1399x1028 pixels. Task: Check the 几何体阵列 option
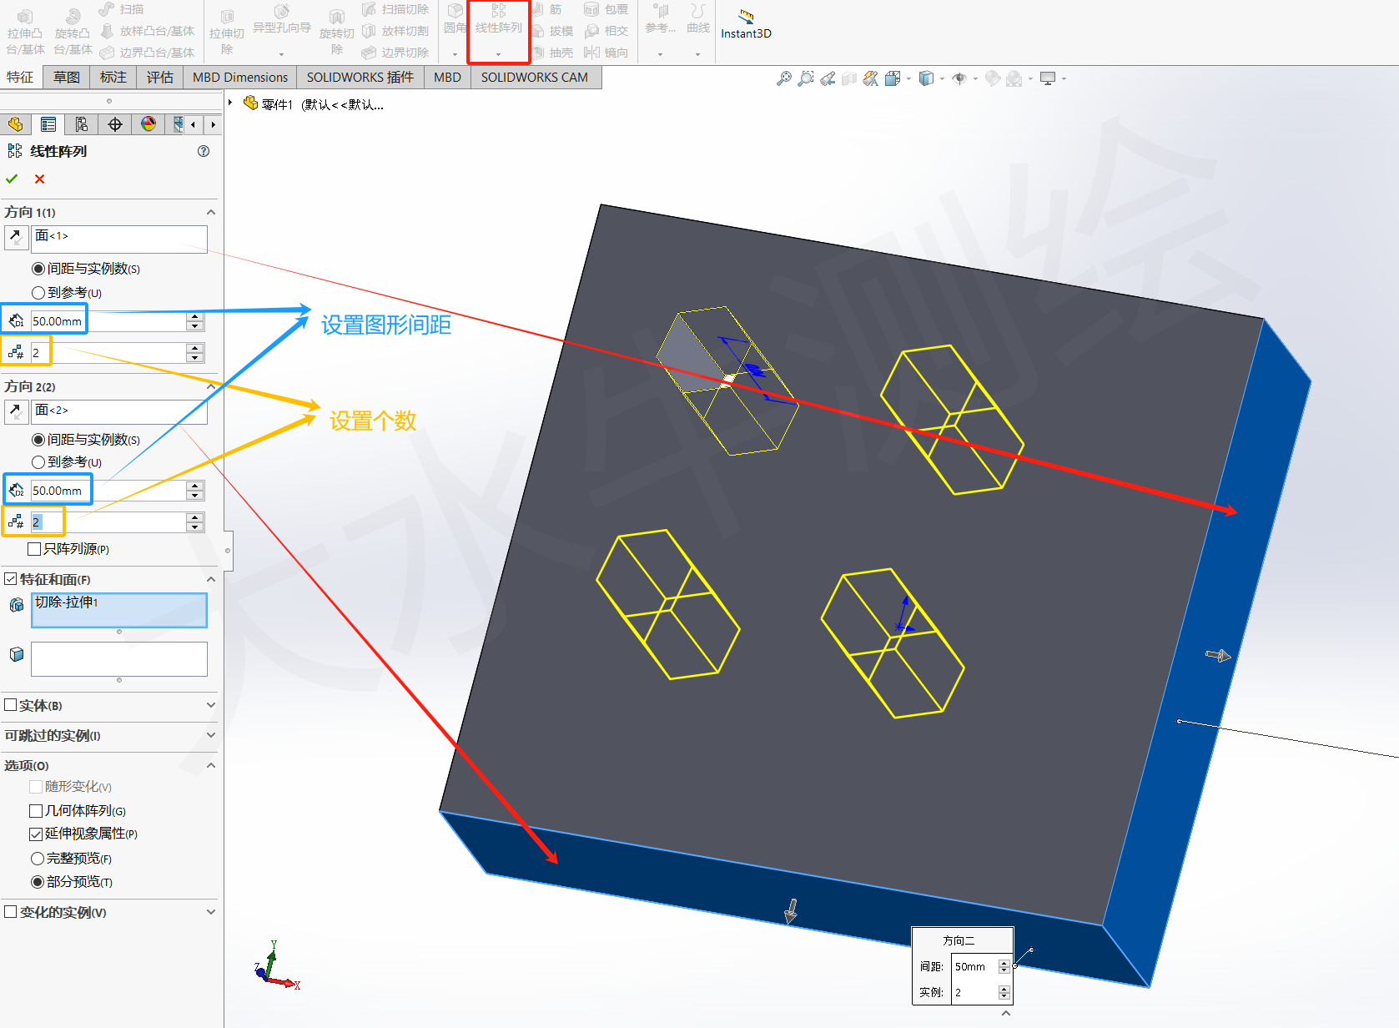click(x=37, y=810)
